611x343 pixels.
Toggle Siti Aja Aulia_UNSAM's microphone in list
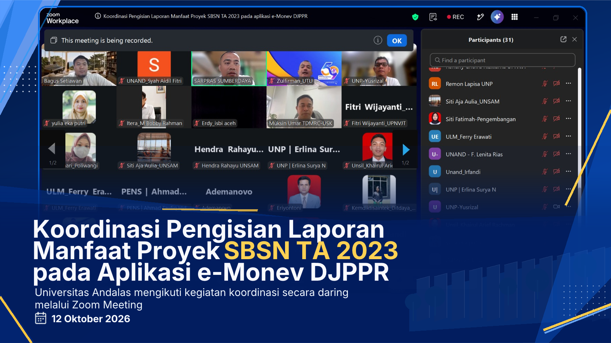545,101
